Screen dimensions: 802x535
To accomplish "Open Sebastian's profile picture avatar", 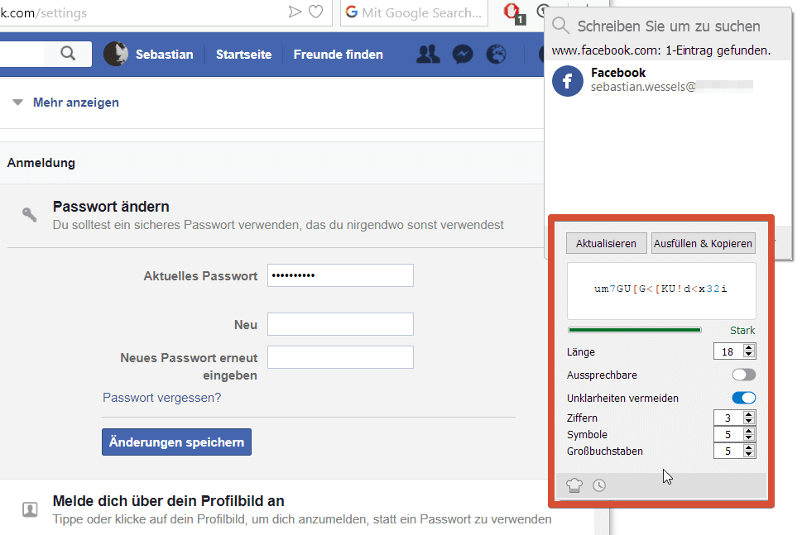I will 116,54.
